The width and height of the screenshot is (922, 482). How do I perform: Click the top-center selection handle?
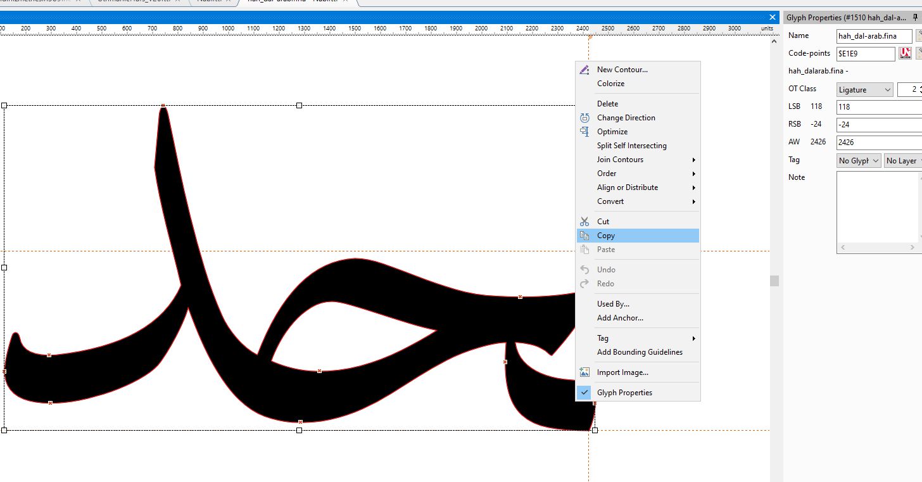tap(299, 105)
